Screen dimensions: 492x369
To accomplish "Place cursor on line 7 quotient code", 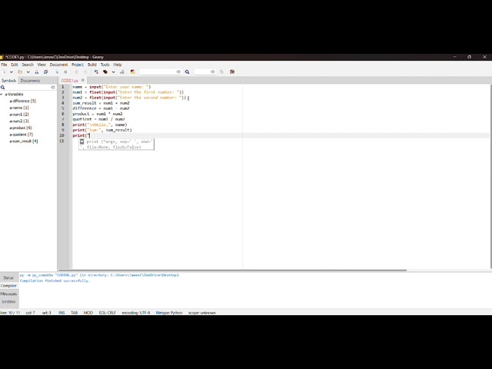I will 98,119.
